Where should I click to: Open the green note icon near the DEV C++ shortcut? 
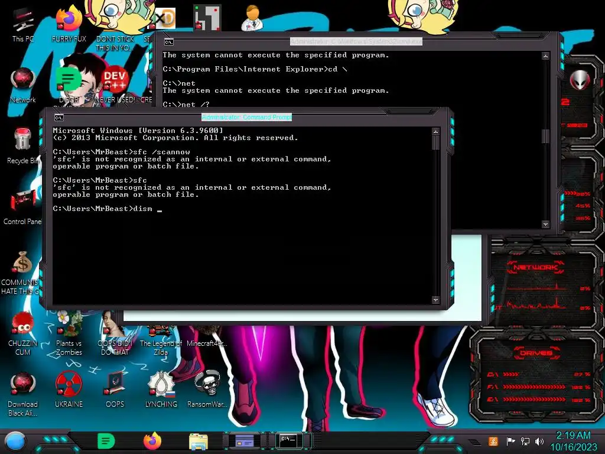click(69, 80)
